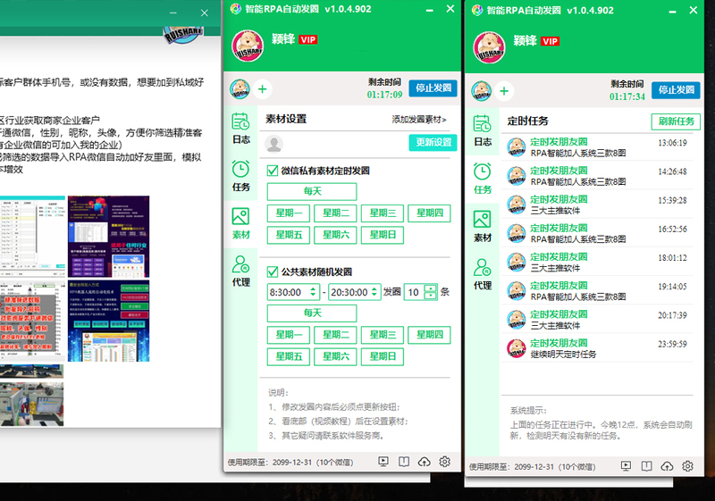Open settings gear in 定时任务 window footer
The image size is (715, 501).
[x=687, y=466]
